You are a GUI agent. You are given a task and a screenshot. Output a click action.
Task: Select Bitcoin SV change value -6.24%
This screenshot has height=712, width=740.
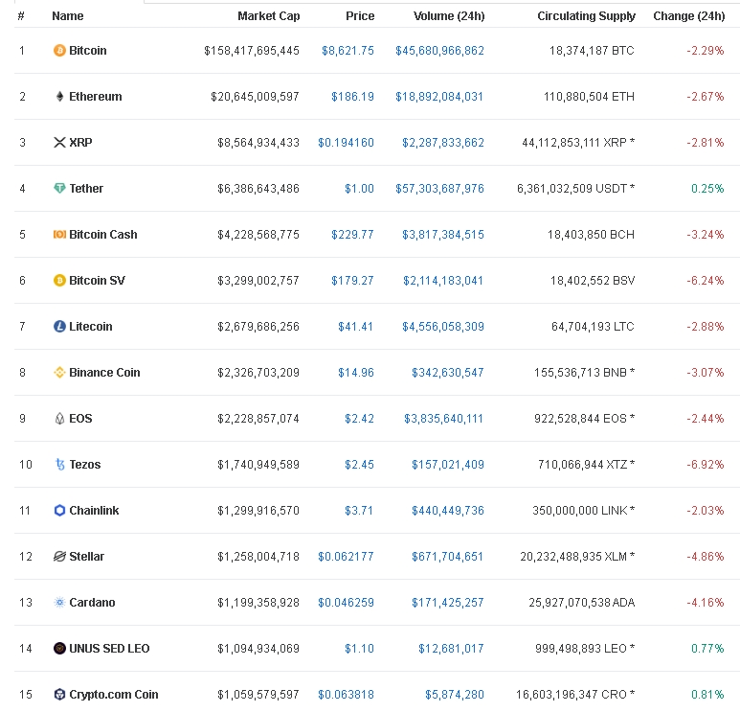pyautogui.click(x=706, y=280)
